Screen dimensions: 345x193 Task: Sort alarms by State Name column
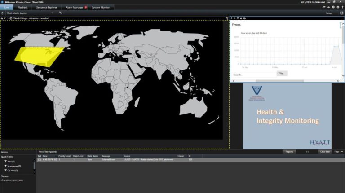pos(93,156)
